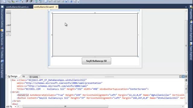193x108 pixels.
Task: Collapse the XAML pane icon
Action: click(x=186, y=76)
